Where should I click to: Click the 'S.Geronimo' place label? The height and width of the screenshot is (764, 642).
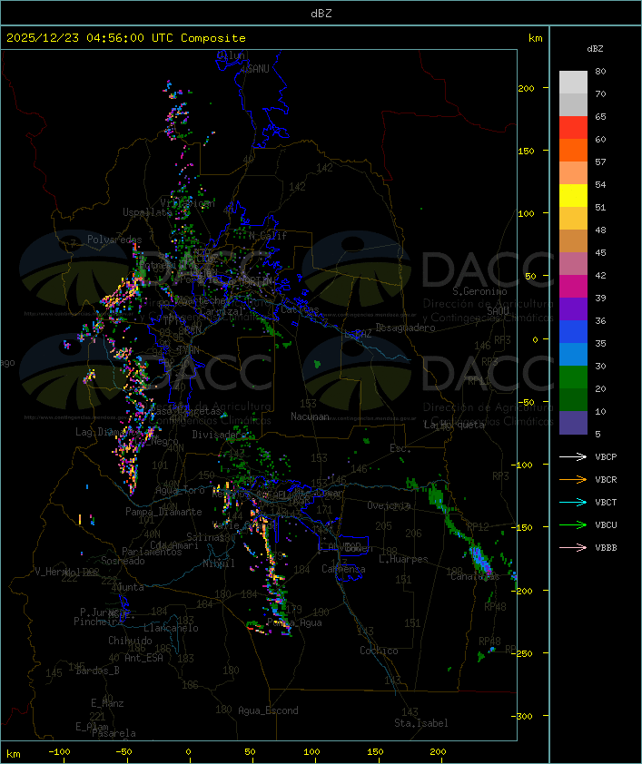click(x=479, y=291)
